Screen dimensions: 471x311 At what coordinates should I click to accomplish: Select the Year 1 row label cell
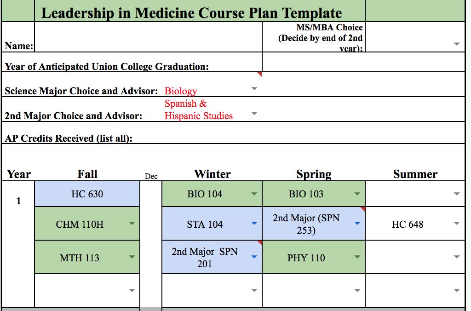[18, 201]
